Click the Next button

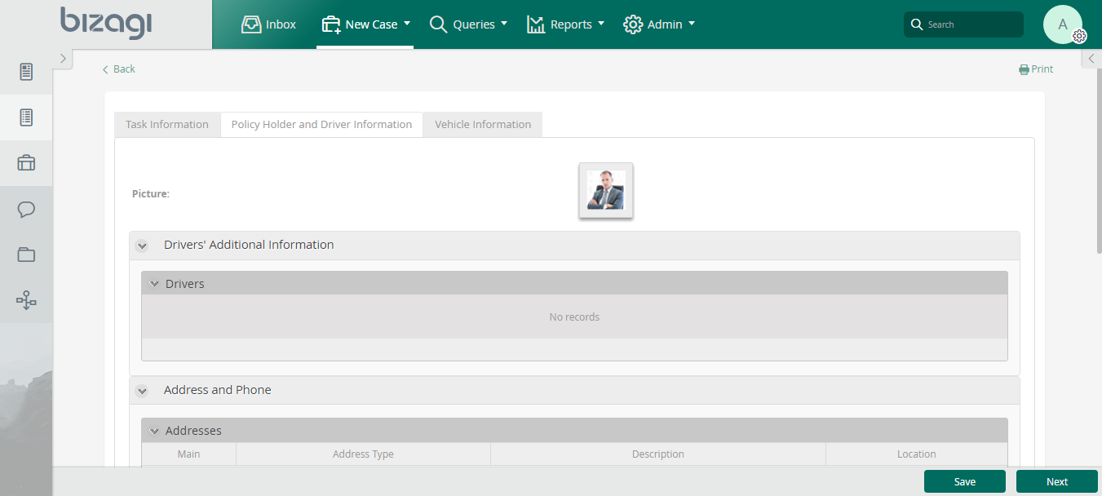coord(1057,481)
